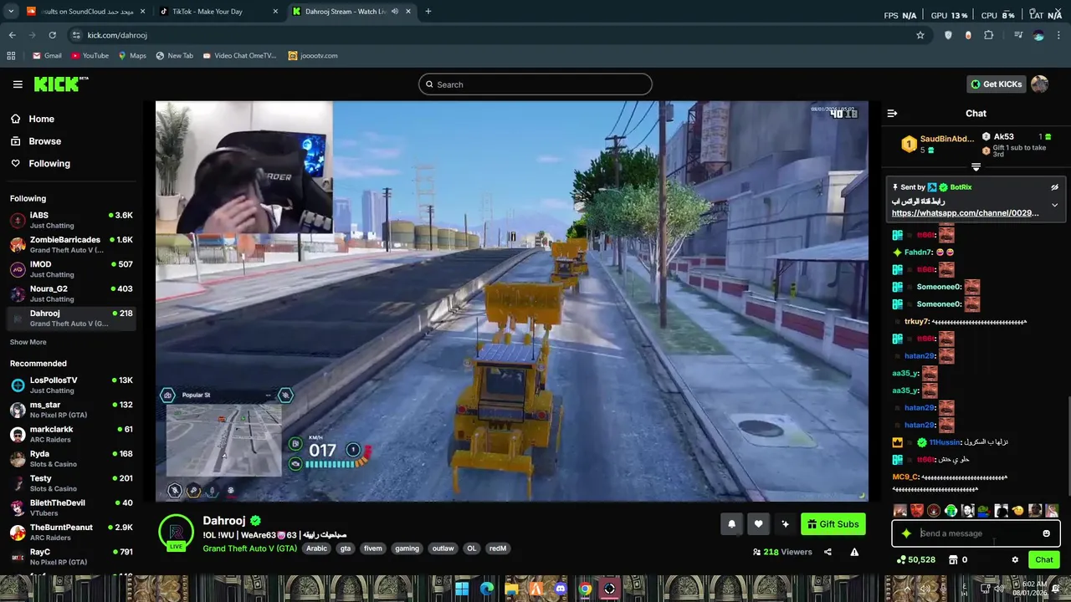Open the iMOD channel
The width and height of the screenshot is (1071, 602).
71,269
